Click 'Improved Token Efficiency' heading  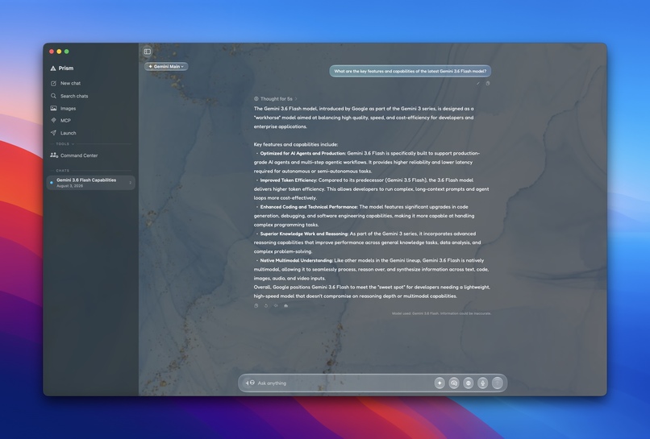289,180
